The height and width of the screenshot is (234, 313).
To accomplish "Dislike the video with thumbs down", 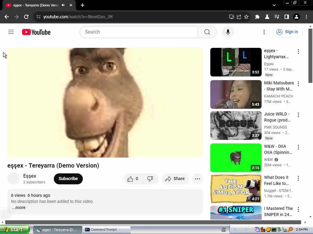I will [150, 179].
